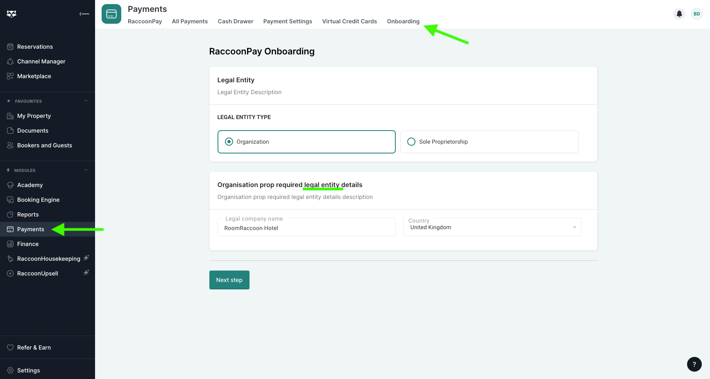Click the 'LEGAL ENTITY TYPE' label
This screenshot has height=379, width=710.
[x=244, y=117]
